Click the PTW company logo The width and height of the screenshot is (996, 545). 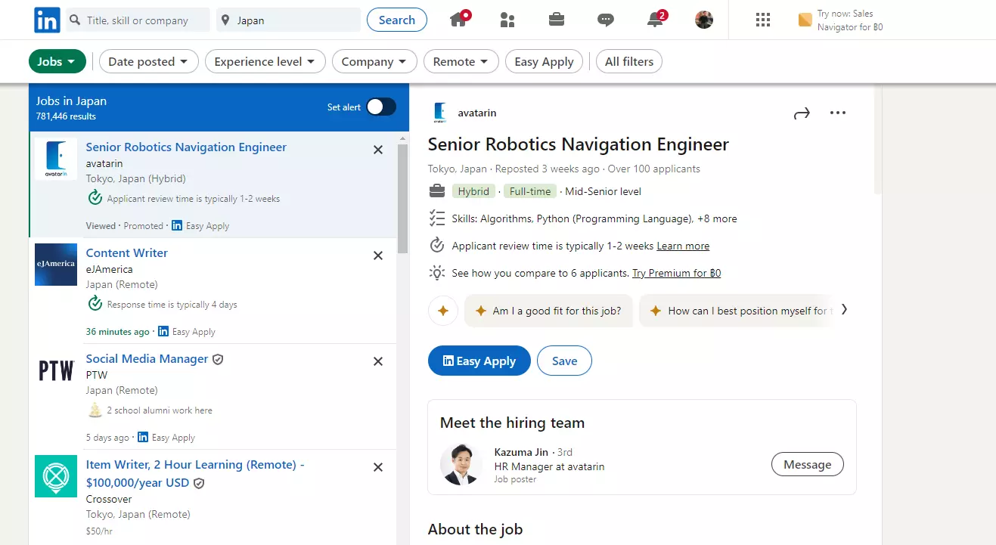(x=56, y=370)
